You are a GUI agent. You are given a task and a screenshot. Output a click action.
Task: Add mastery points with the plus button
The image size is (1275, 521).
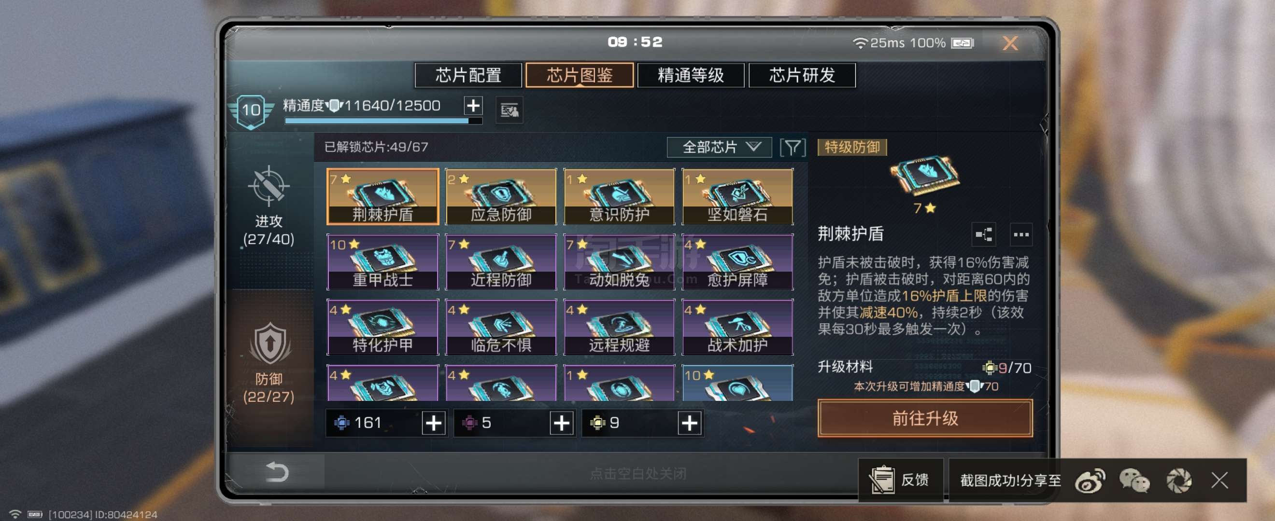pos(473,105)
